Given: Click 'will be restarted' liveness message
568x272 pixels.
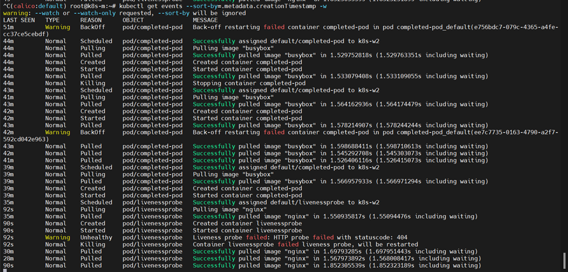Looking at the screenshot, I should pos(305,244).
